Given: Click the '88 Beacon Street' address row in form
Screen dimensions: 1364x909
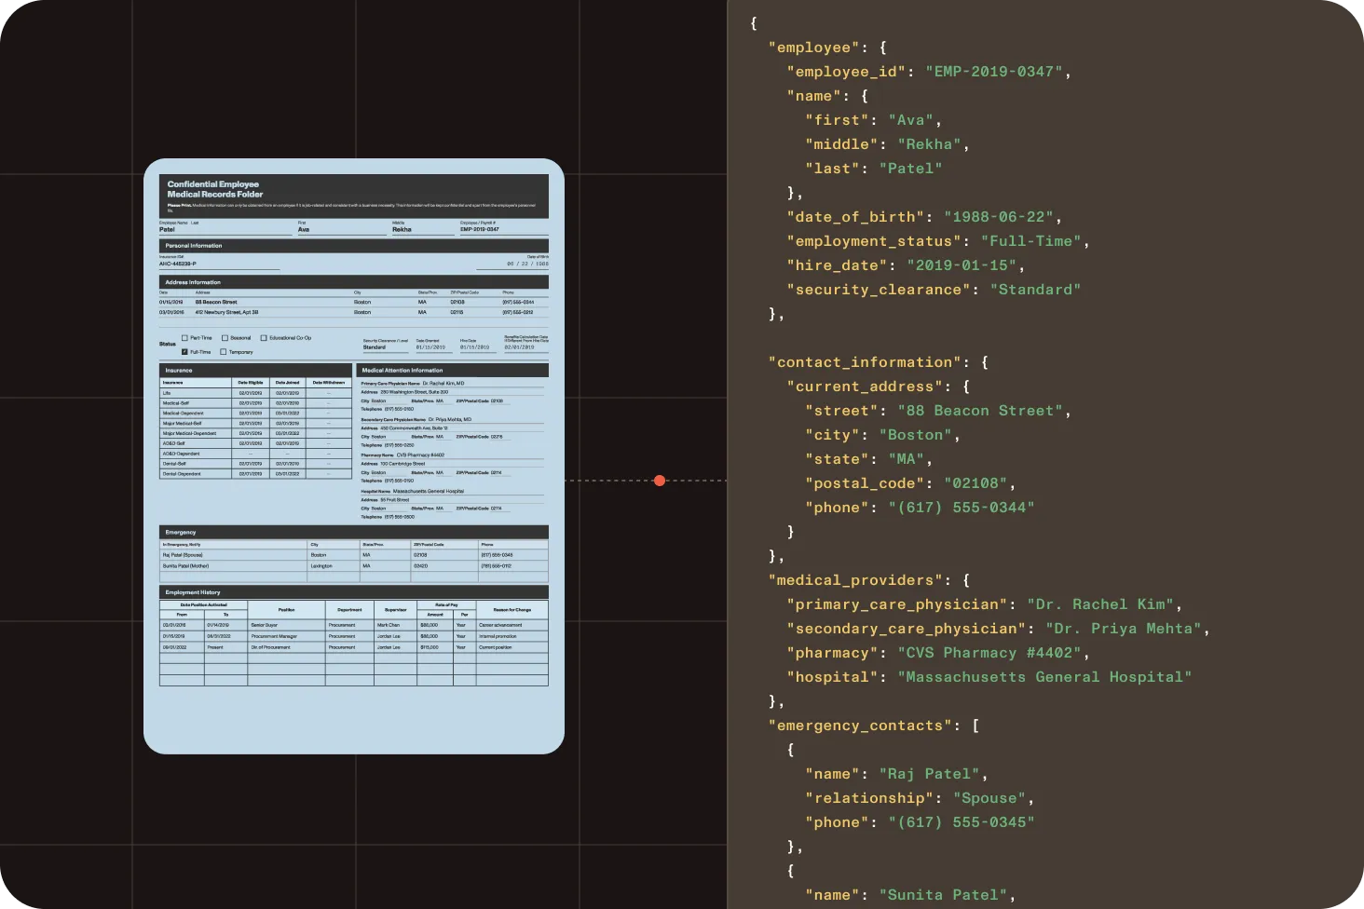Looking at the screenshot, I should tap(354, 302).
